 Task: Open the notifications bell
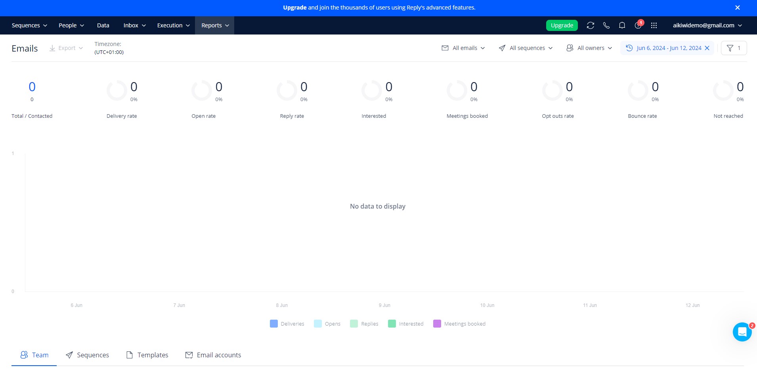622,25
